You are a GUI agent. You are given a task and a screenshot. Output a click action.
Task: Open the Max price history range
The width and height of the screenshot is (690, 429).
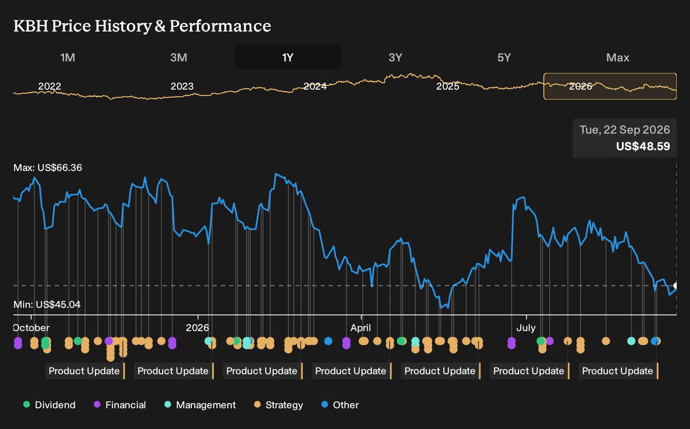[618, 57]
